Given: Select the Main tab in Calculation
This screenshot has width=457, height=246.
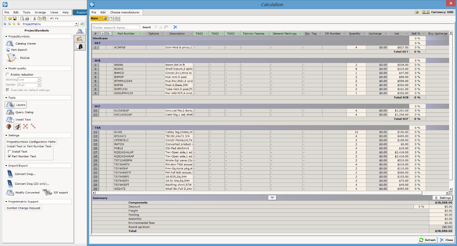Looking at the screenshot, I should pyautogui.click(x=99, y=18).
